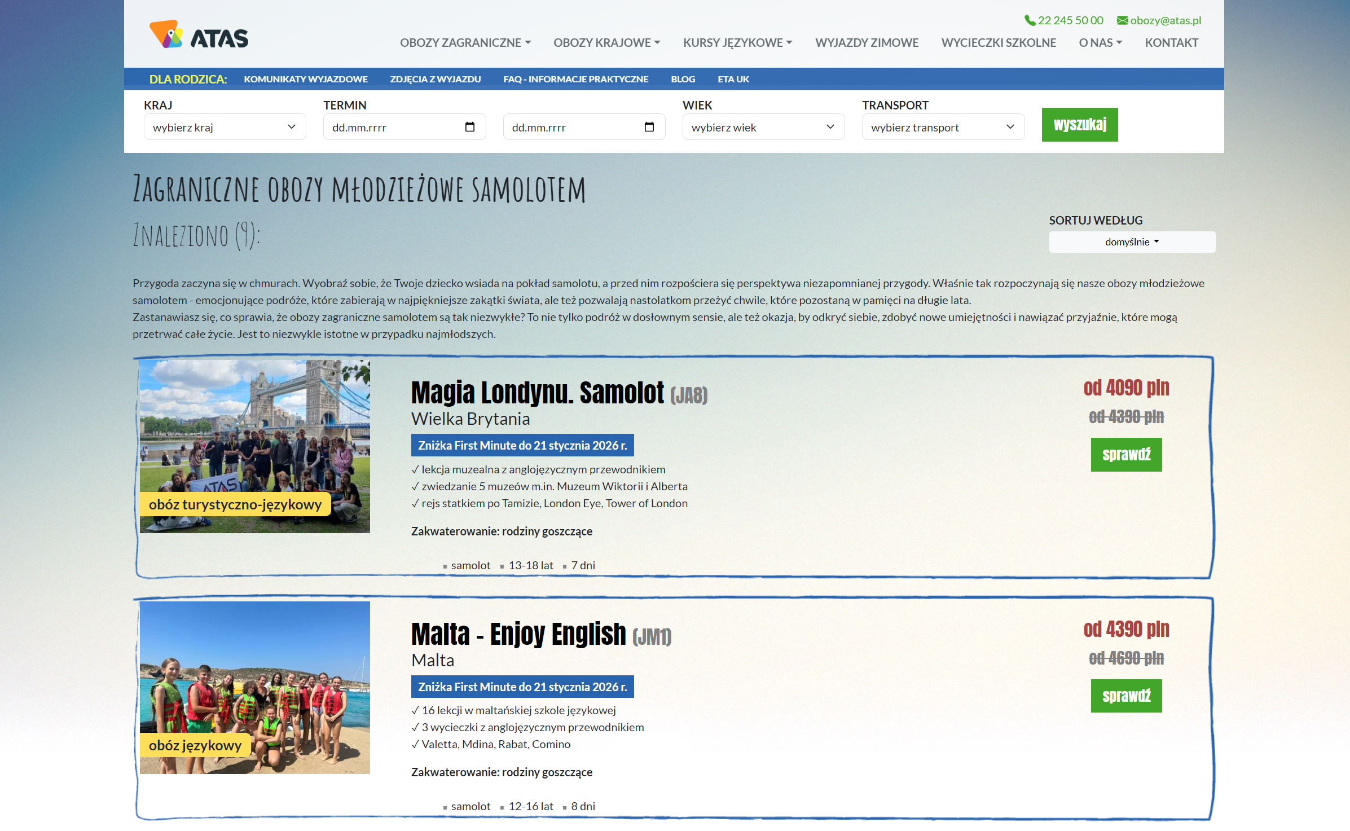Open Zdjęcia z wyjazdu link

pyautogui.click(x=435, y=80)
